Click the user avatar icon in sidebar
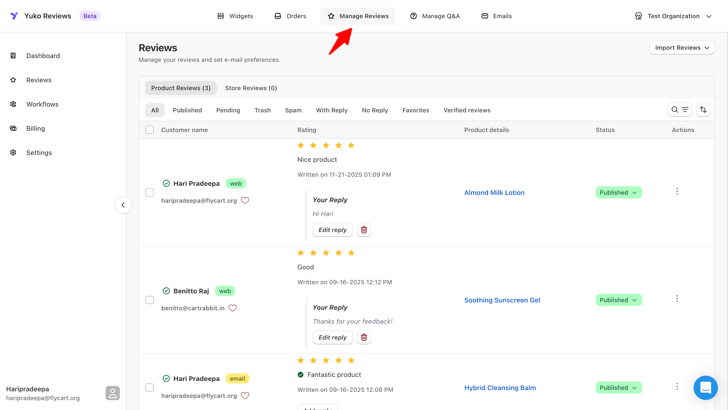Viewport: 728px width, 410px height. (112, 393)
